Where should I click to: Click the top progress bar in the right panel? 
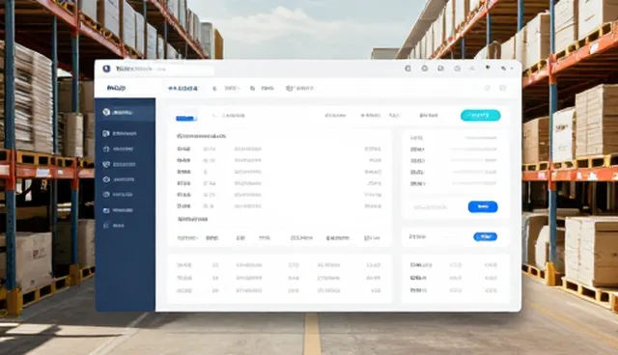[481, 138]
